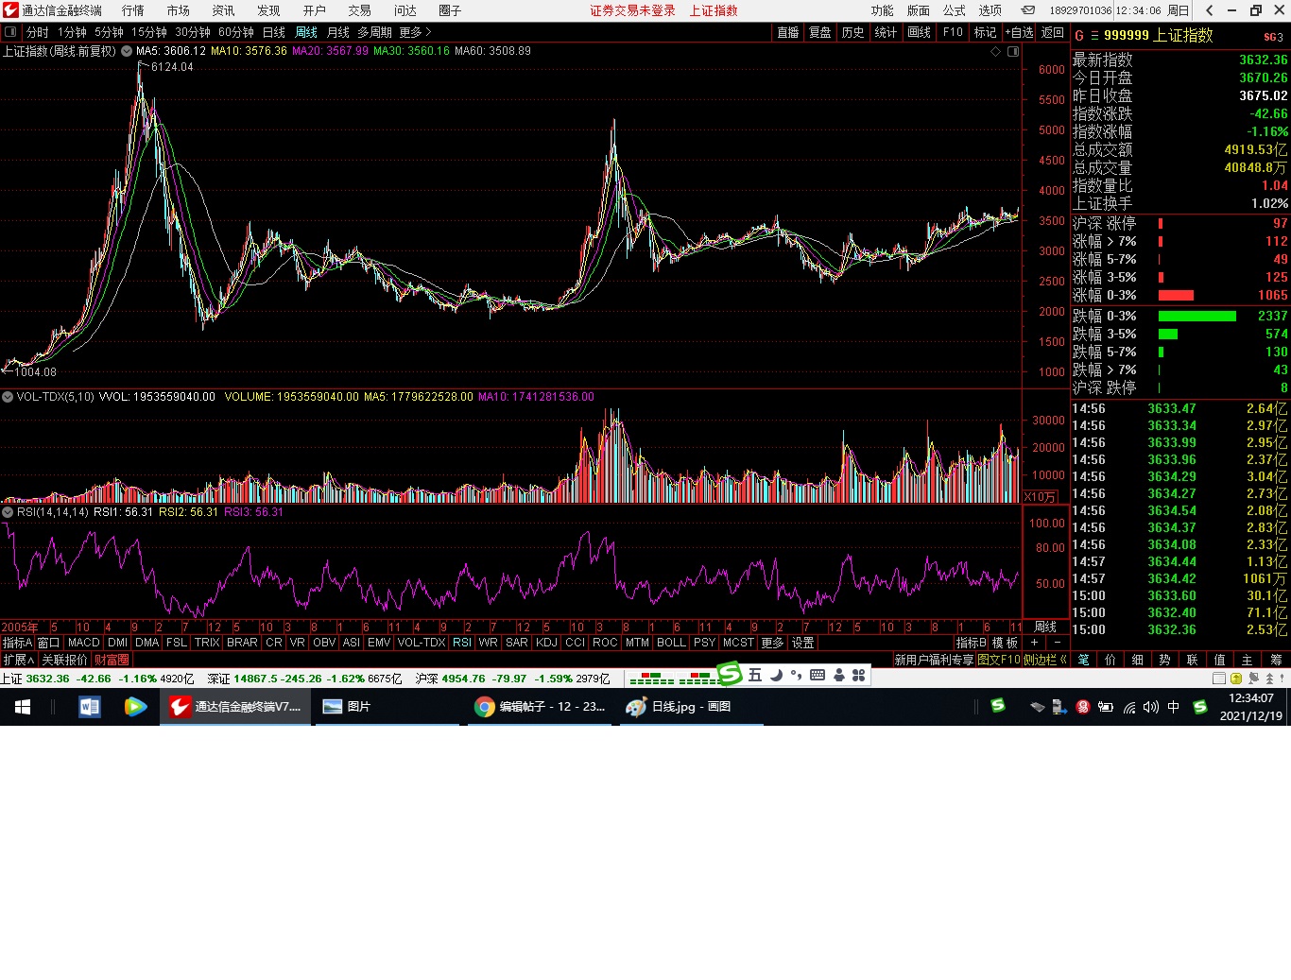Screen dimensions: 1291x980
Task: Open the volume speaker tray icon
Action: coord(1150,707)
